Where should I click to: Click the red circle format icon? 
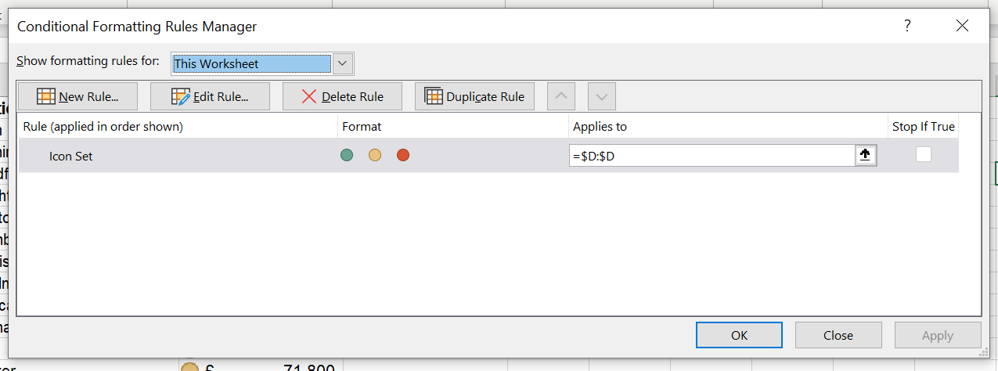403,155
